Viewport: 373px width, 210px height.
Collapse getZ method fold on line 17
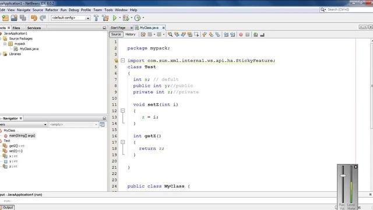123,142
